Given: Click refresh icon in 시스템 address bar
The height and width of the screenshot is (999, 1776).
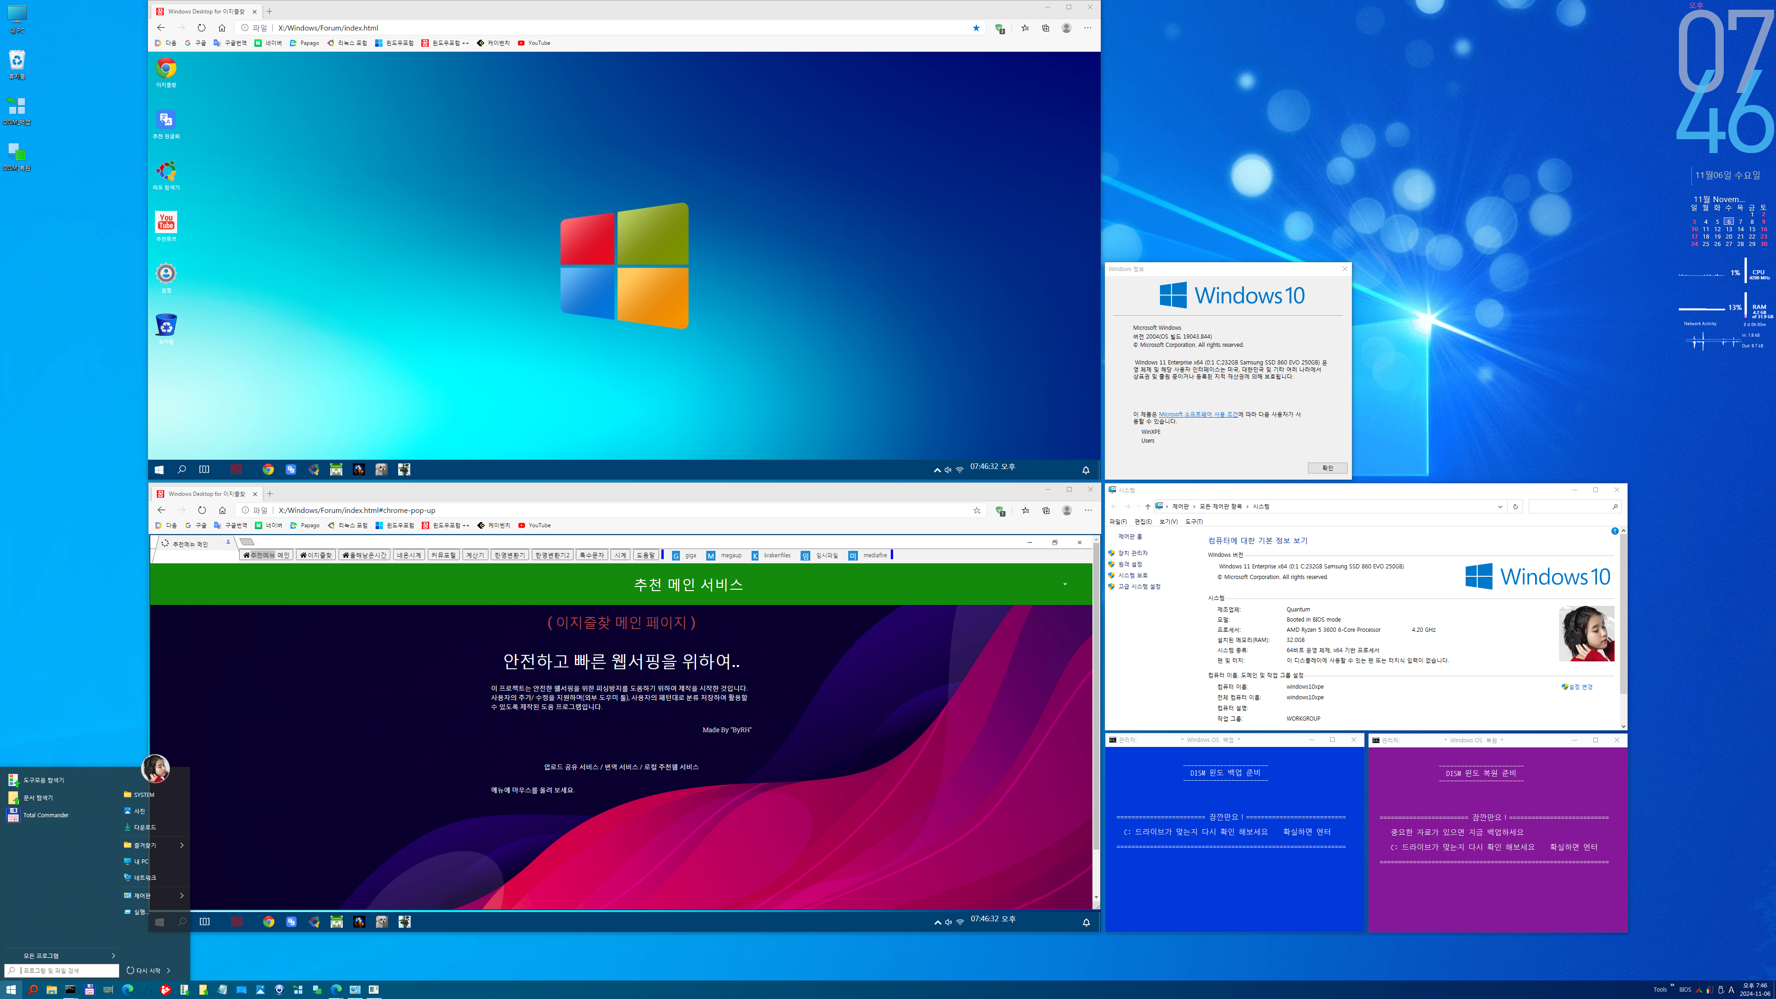Looking at the screenshot, I should tap(1516, 507).
